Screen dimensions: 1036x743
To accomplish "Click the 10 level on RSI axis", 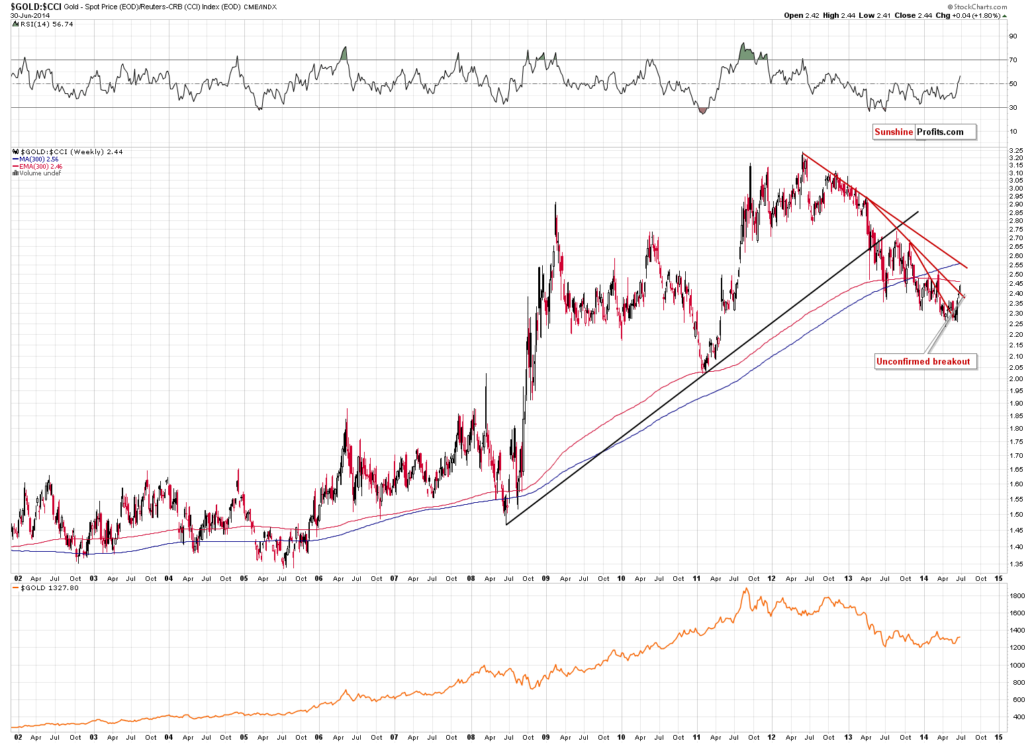I will click(x=1013, y=132).
